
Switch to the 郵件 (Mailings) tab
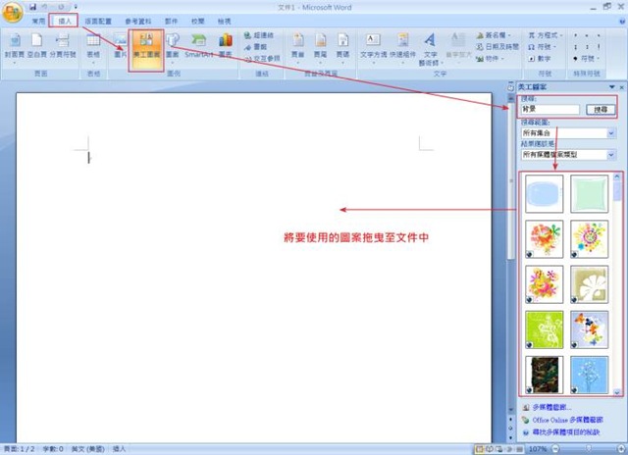[171, 21]
